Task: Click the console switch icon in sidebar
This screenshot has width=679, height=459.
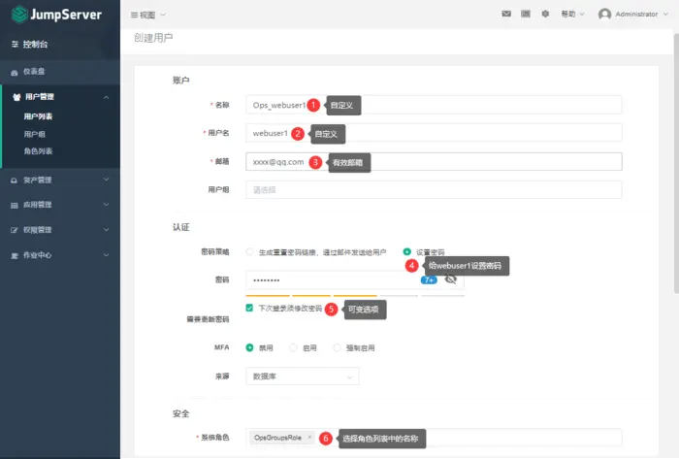Action: 15,45
